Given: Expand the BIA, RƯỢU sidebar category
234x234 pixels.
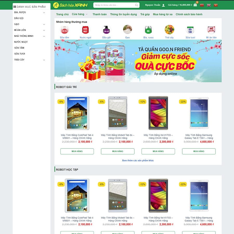Looking at the screenshot, I should 44,12.
